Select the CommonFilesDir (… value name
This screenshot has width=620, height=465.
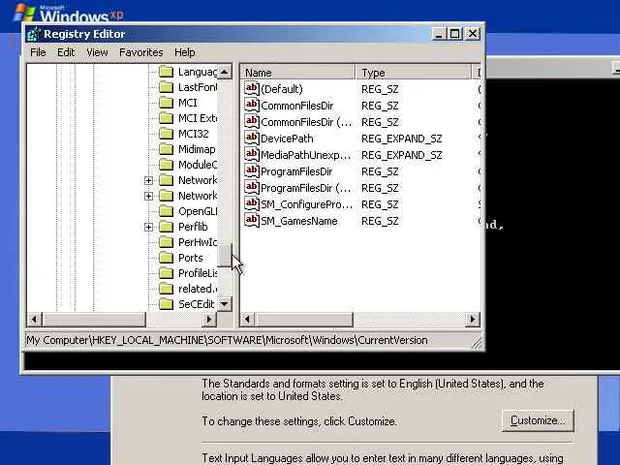click(306, 122)
